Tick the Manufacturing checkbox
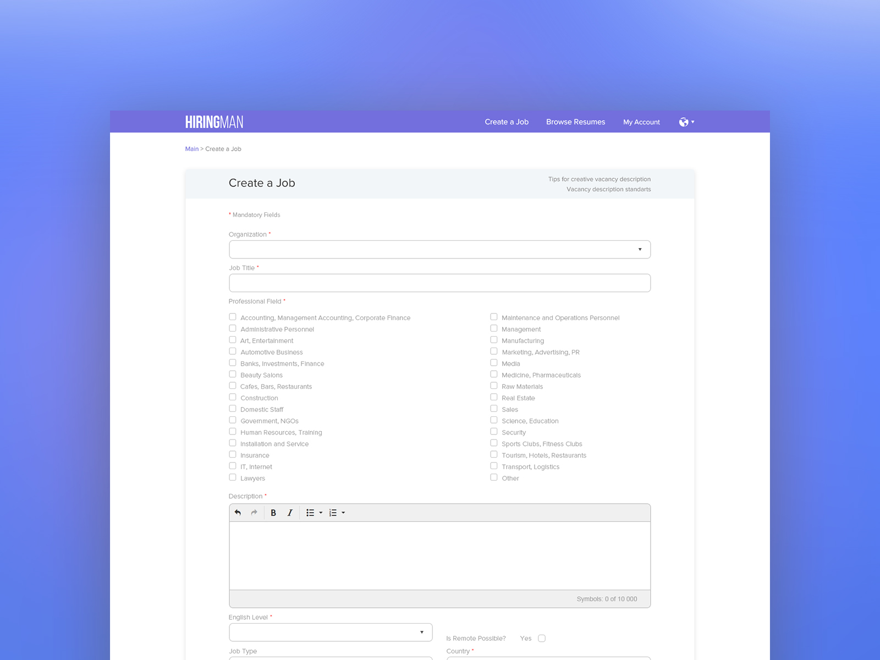The width and height of the screenshot is (880, 660). 494,340
